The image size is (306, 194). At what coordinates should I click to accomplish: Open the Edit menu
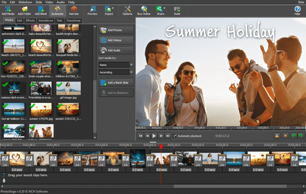click(12, 2)
